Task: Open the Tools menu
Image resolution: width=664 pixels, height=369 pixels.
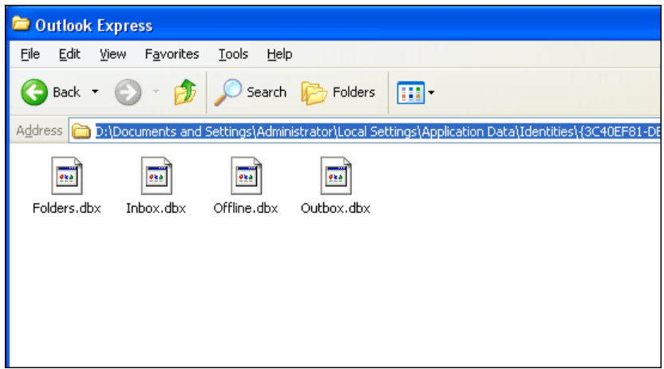Action: point(233,54)
